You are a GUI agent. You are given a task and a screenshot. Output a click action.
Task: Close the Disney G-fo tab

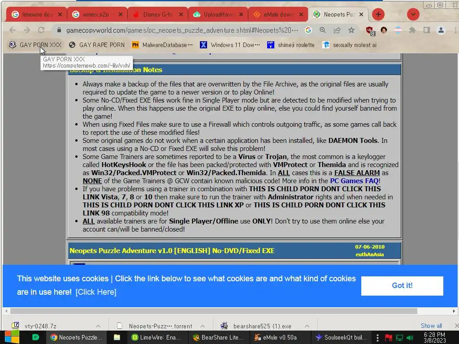181,14
